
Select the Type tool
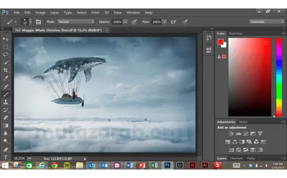[x=6, y=157]
